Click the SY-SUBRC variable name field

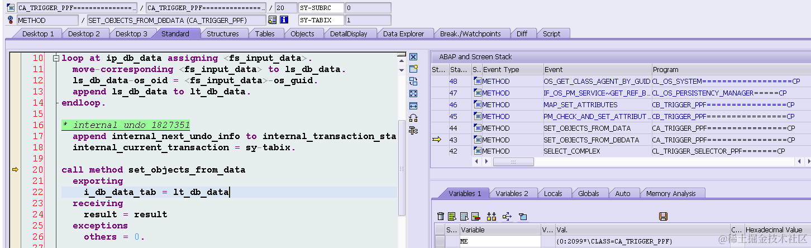(321, 8)
